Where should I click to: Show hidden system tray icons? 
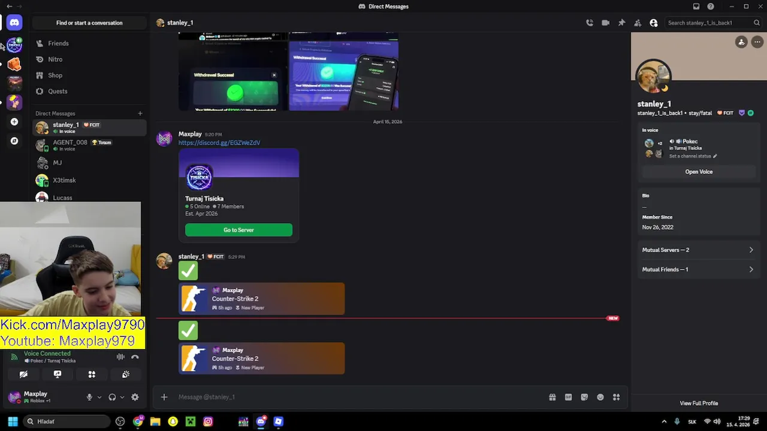(664, 421)
